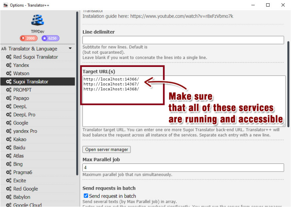This screenshot has height=207, width=291.
Task: Click the gear icon next to Watson
Action: coord(8,74)
